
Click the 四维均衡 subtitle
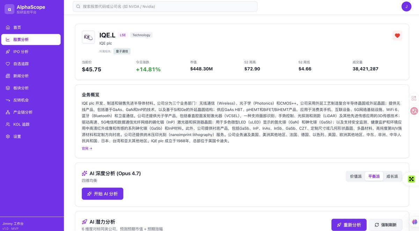89,180
